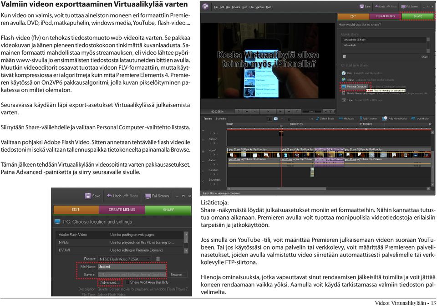
Task: Toggle the Audio 2 track speaker icon
Action: (x=203, y=140)
